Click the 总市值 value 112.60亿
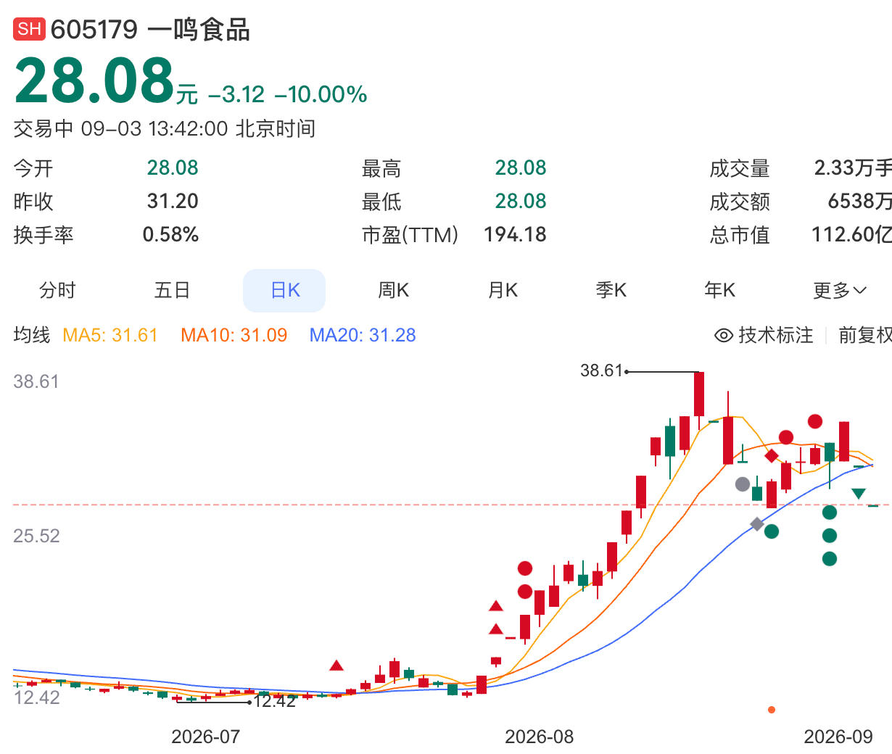Screen dimensions: 892x754 tap(852, 234)
